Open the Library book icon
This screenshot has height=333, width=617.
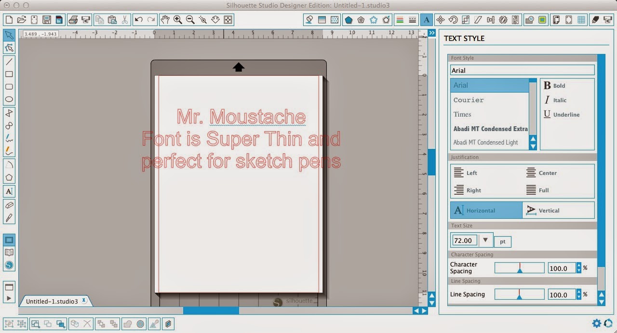9,253
